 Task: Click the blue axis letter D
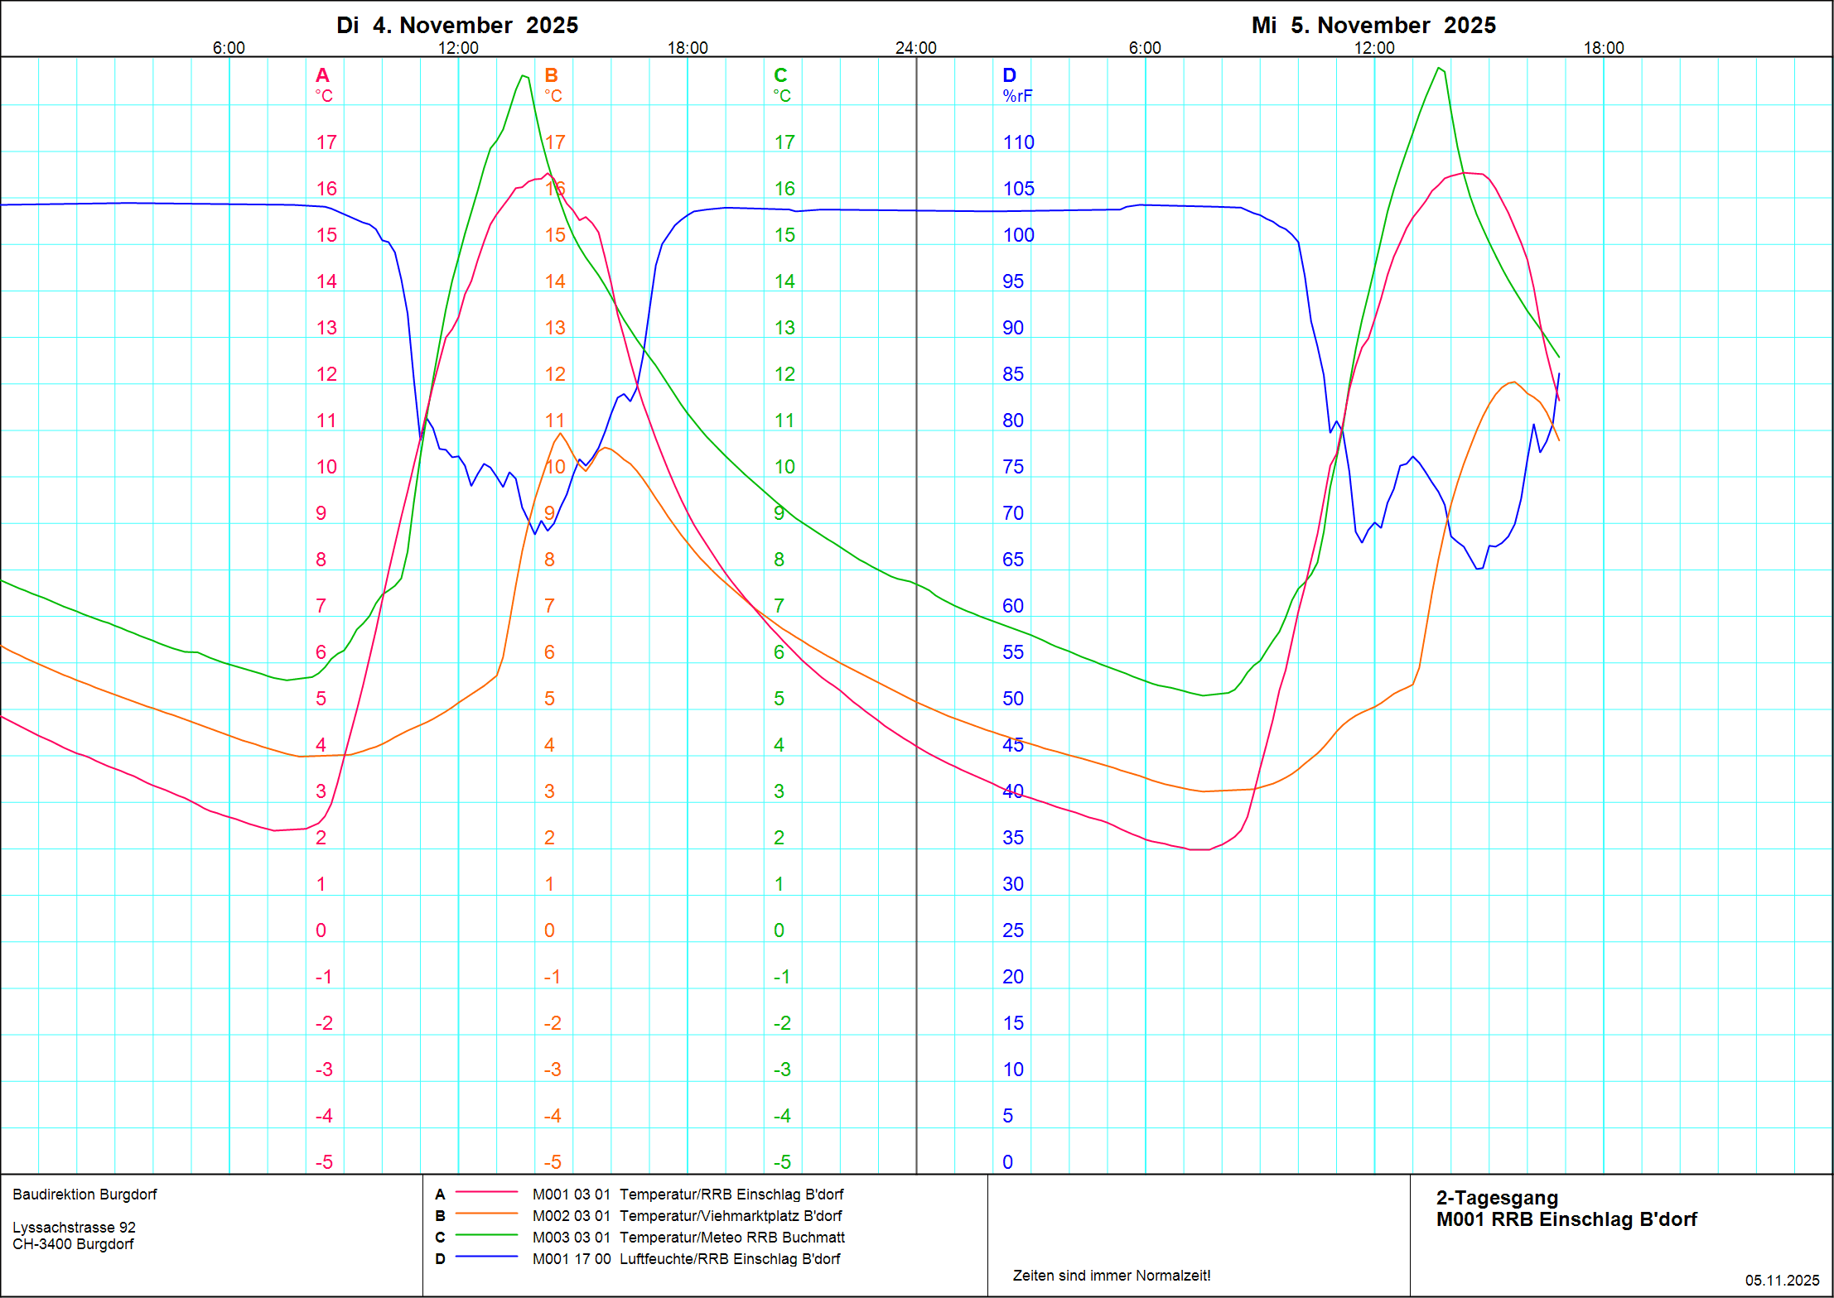coord(1009,75)
